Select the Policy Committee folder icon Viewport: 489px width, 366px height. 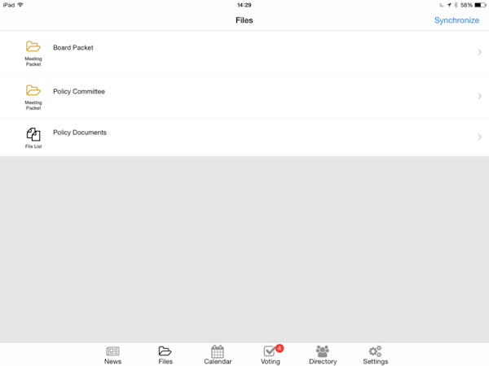33,90
